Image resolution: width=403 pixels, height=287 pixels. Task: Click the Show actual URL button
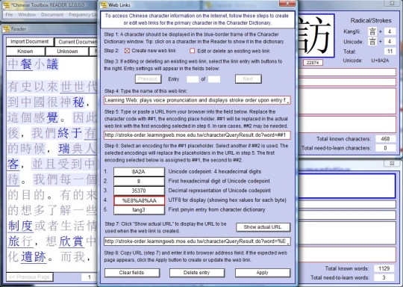click(x=263, y=227)
